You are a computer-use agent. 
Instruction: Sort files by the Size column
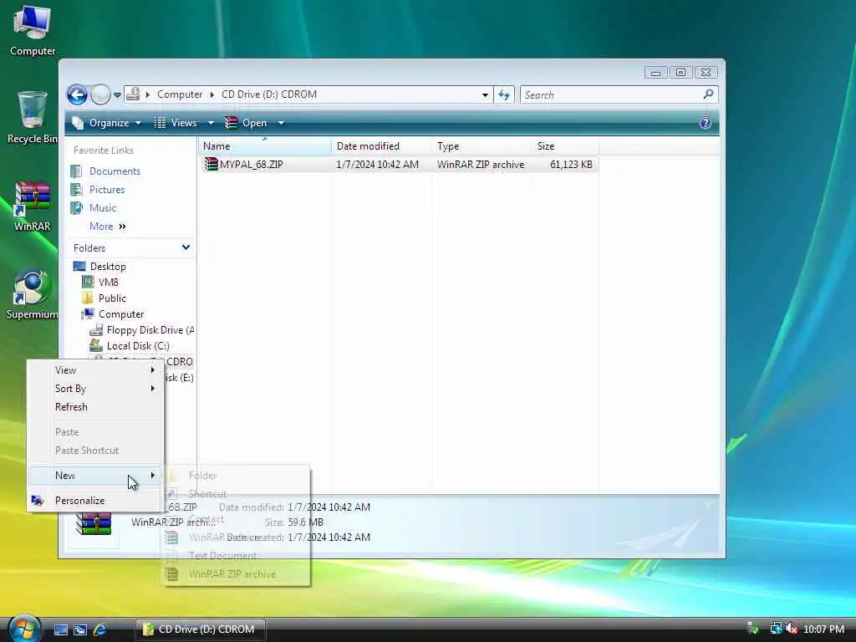coord(566,146)
